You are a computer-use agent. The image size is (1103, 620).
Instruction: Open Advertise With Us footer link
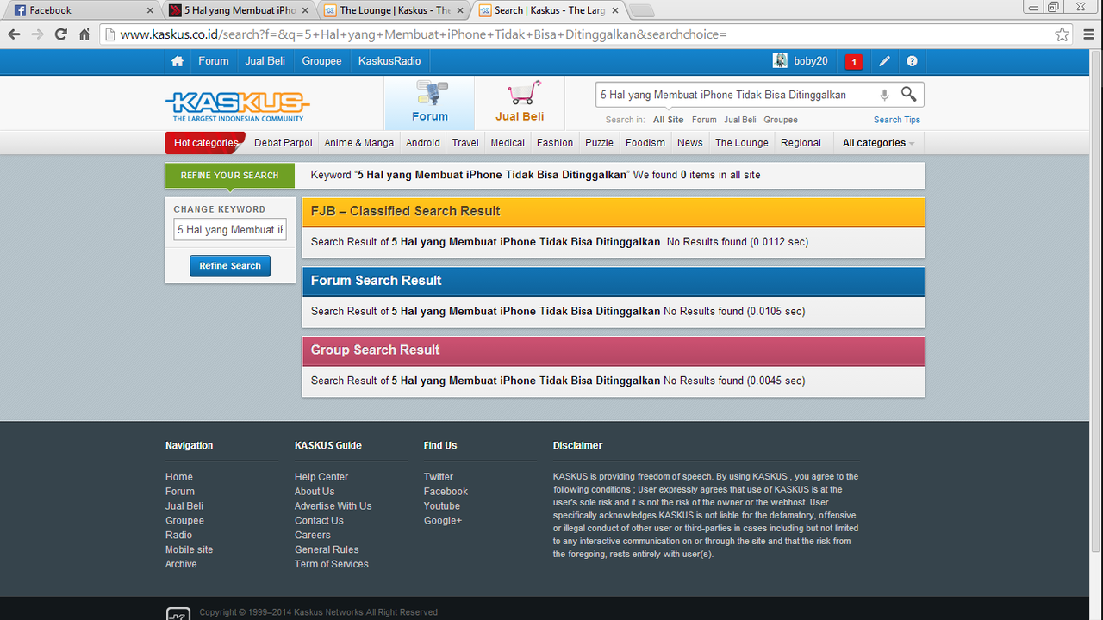point(333,506)
